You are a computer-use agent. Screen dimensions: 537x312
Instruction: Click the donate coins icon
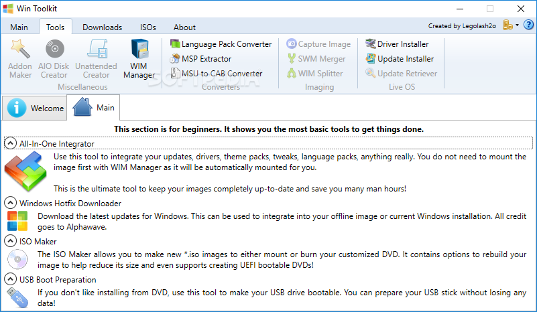point(508,25)
